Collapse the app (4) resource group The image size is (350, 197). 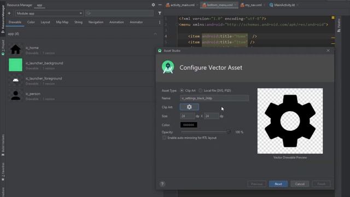155,34
